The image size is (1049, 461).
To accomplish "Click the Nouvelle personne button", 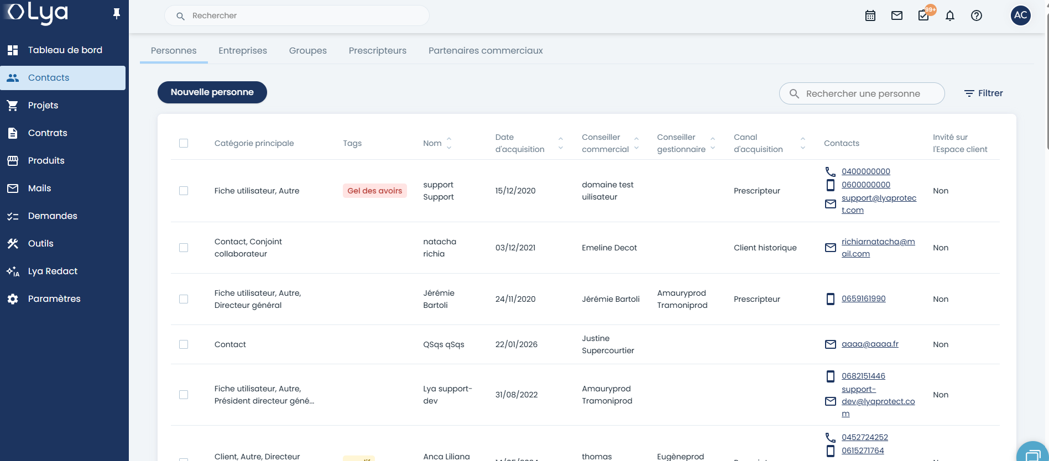I will pyautogui.click(x=212, y=92).
